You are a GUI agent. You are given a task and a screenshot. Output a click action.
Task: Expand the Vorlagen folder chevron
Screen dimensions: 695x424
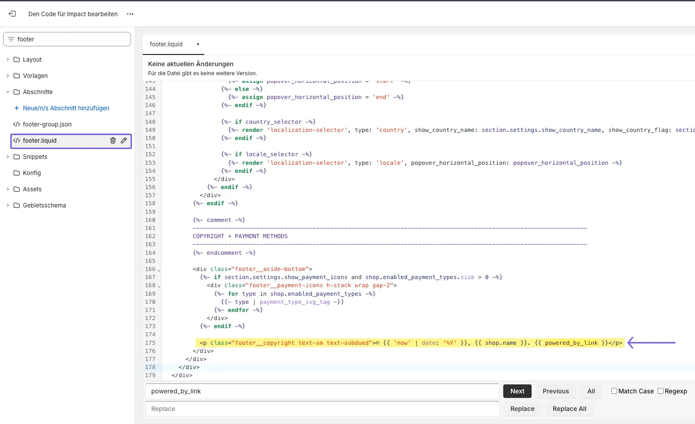point(8,76)
